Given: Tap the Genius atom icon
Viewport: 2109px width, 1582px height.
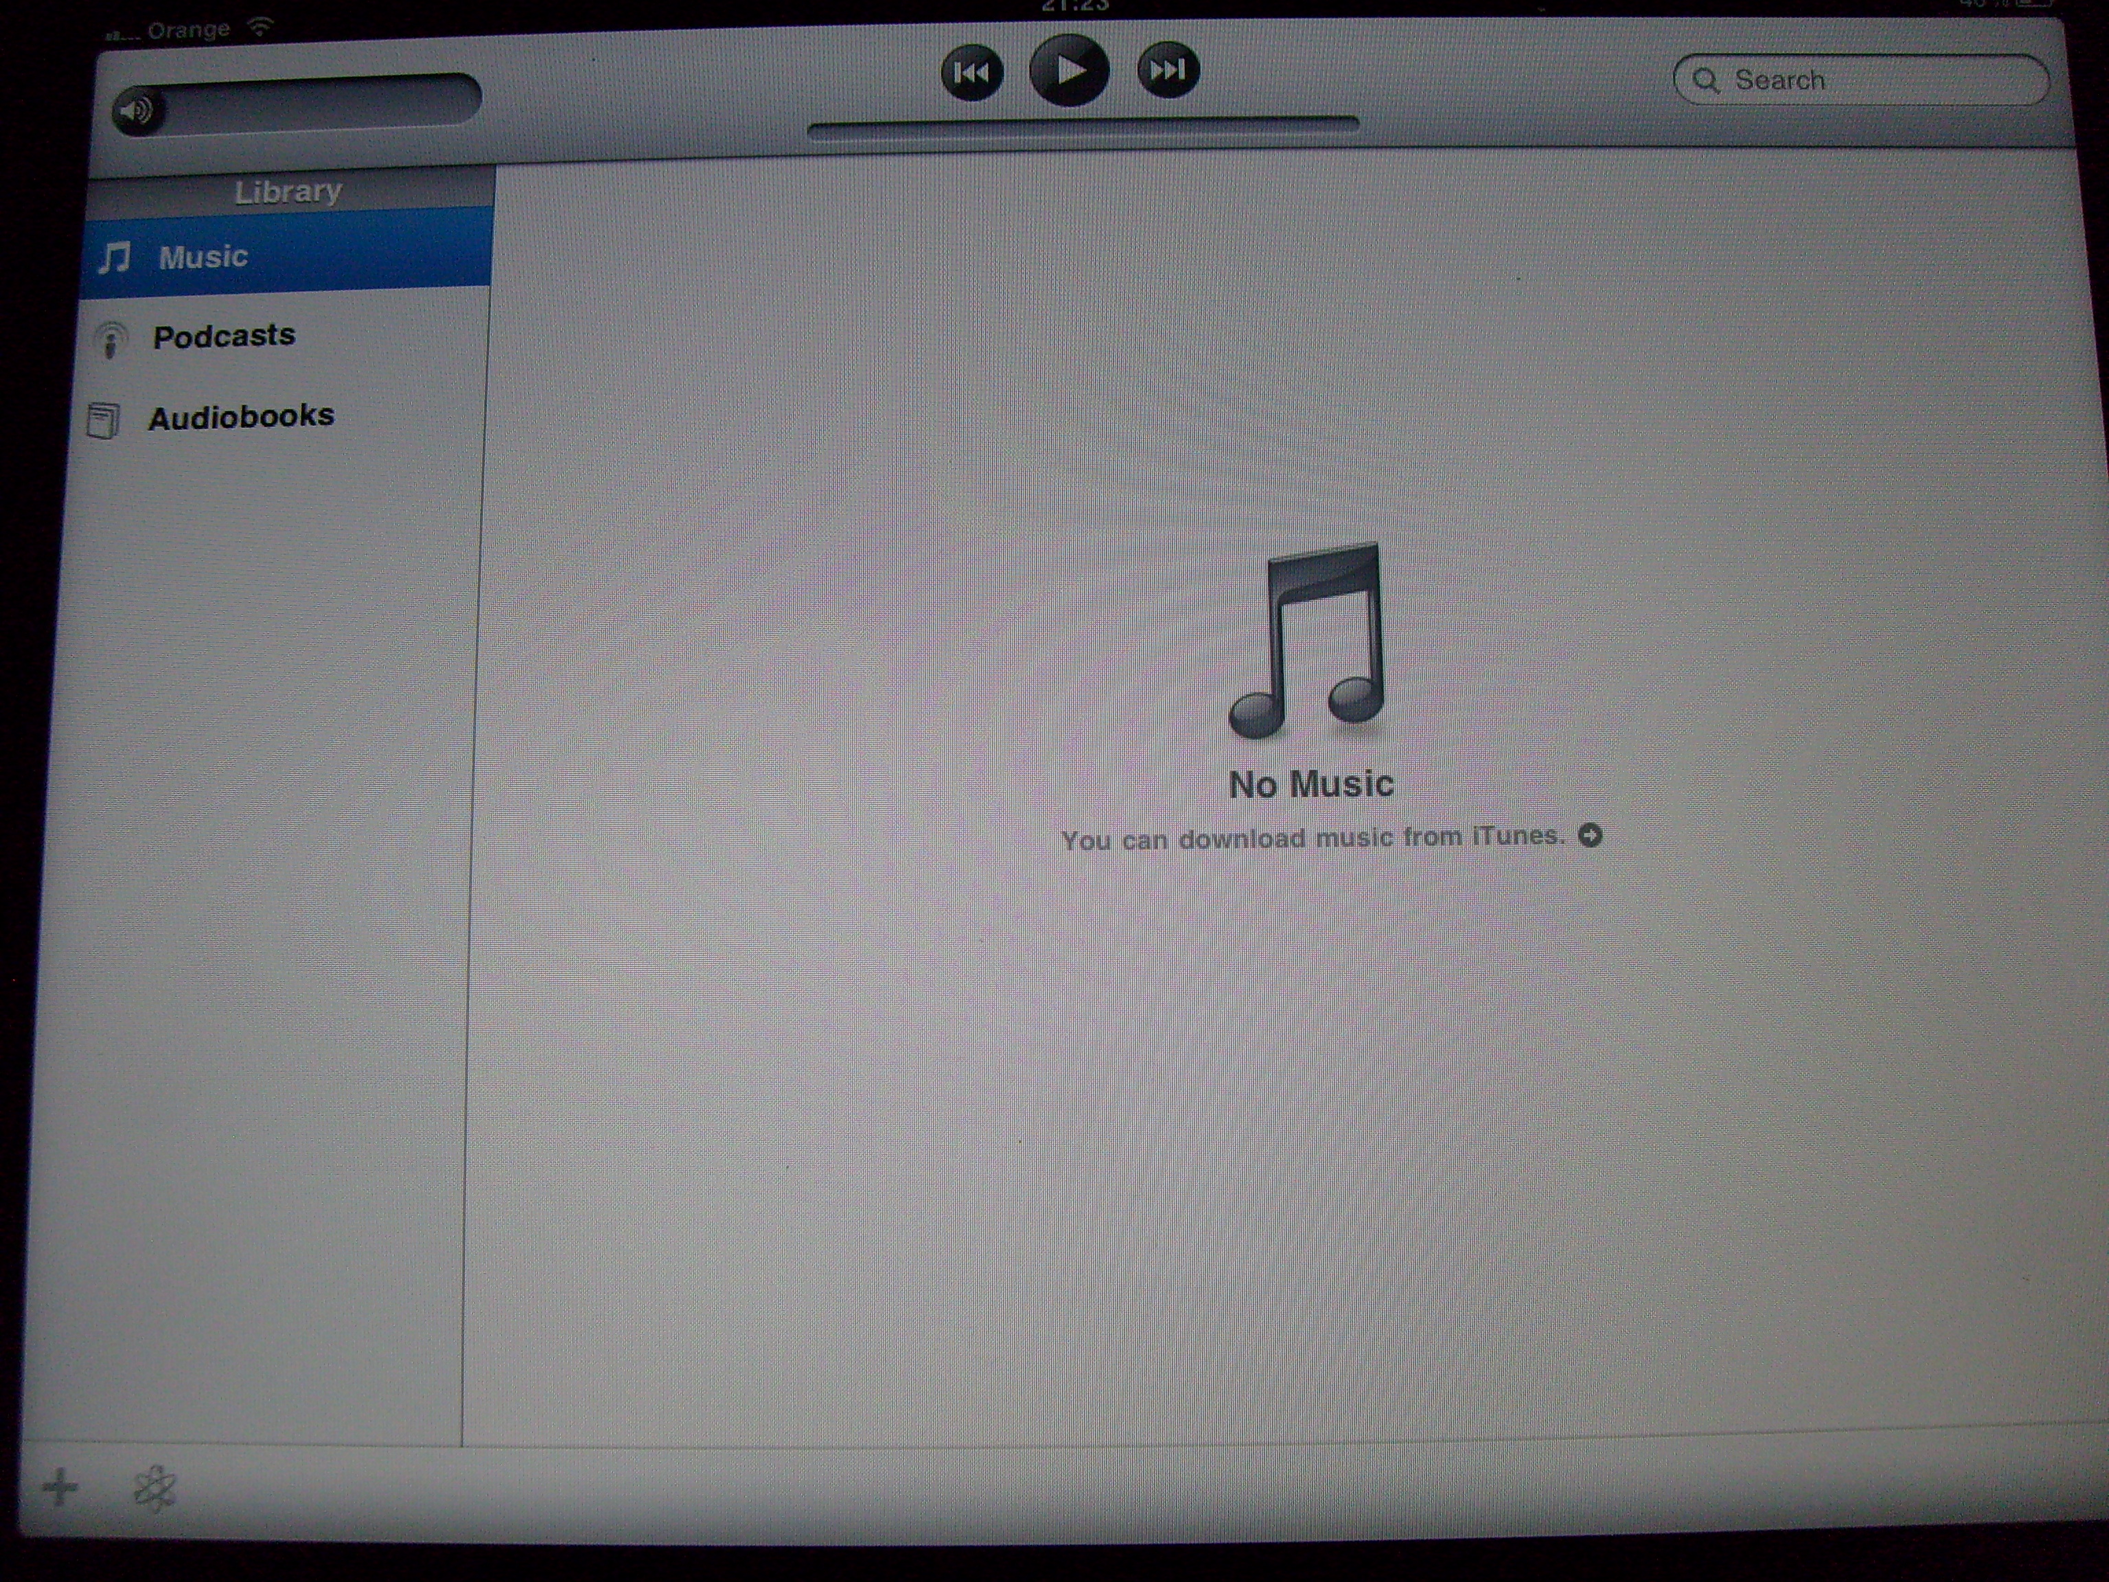Looking at the screenshot, I should click(154, 1488).
